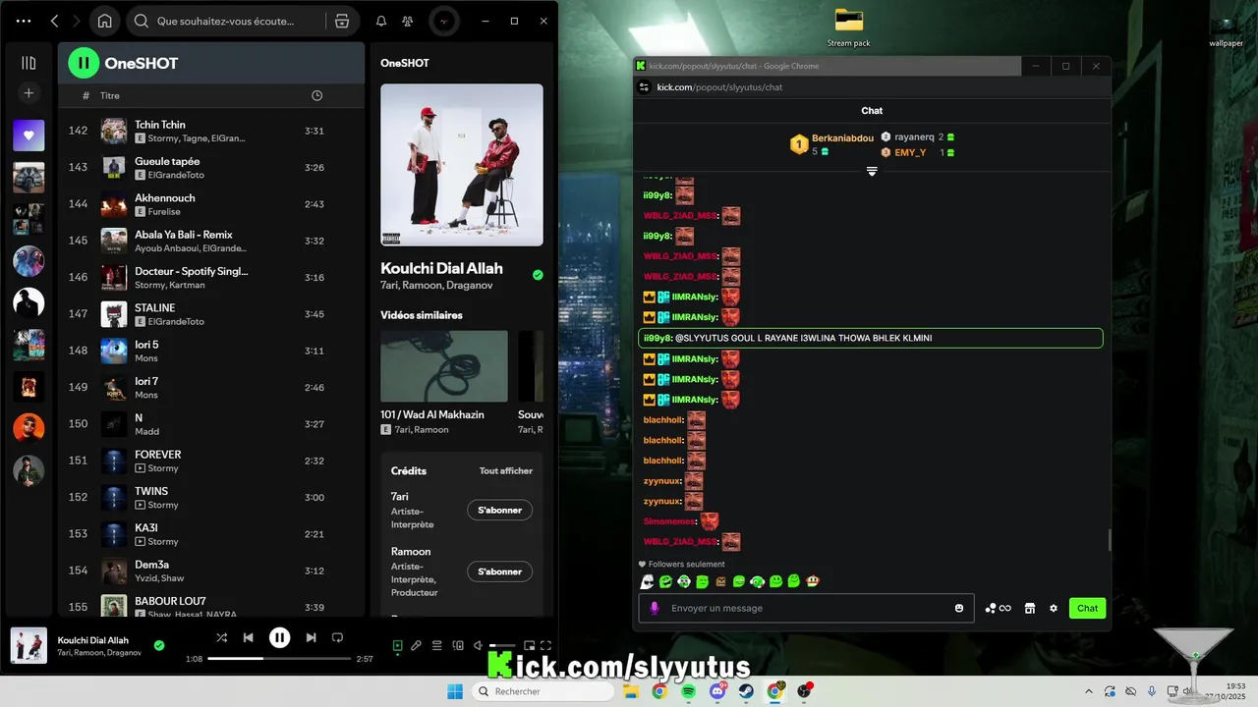This screenshot has height=707, width=1258.
Task: Click Kick message input Envoyer un message
Action: click(806, 608)
